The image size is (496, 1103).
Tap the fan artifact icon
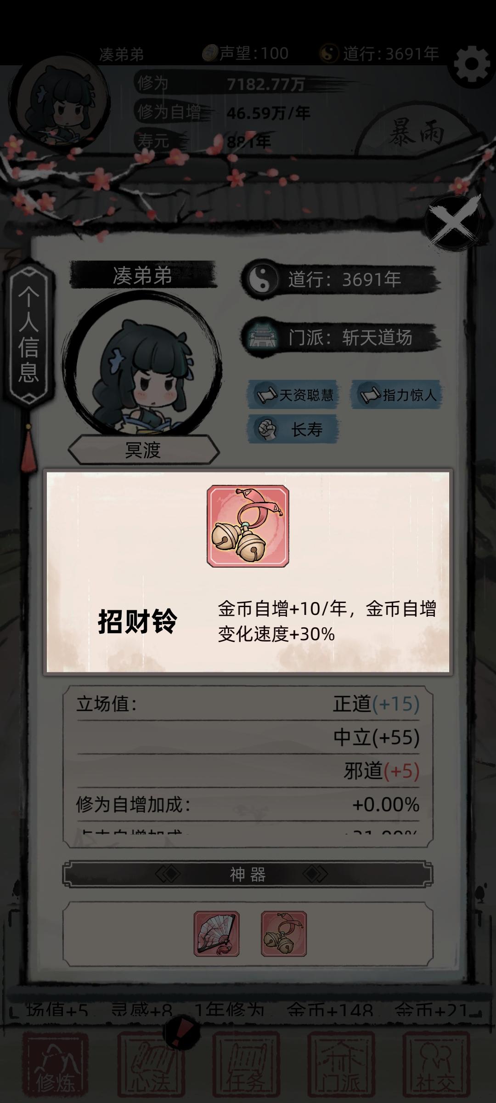(x=216, y=933)
